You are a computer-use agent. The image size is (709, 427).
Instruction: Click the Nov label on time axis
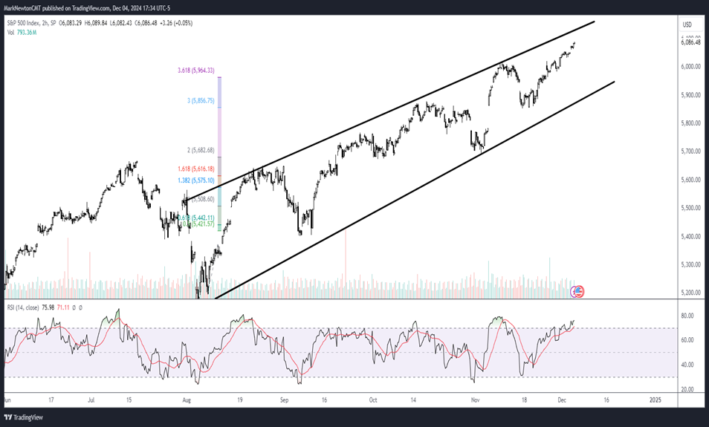pyautogui.click(x=473, y=399)
